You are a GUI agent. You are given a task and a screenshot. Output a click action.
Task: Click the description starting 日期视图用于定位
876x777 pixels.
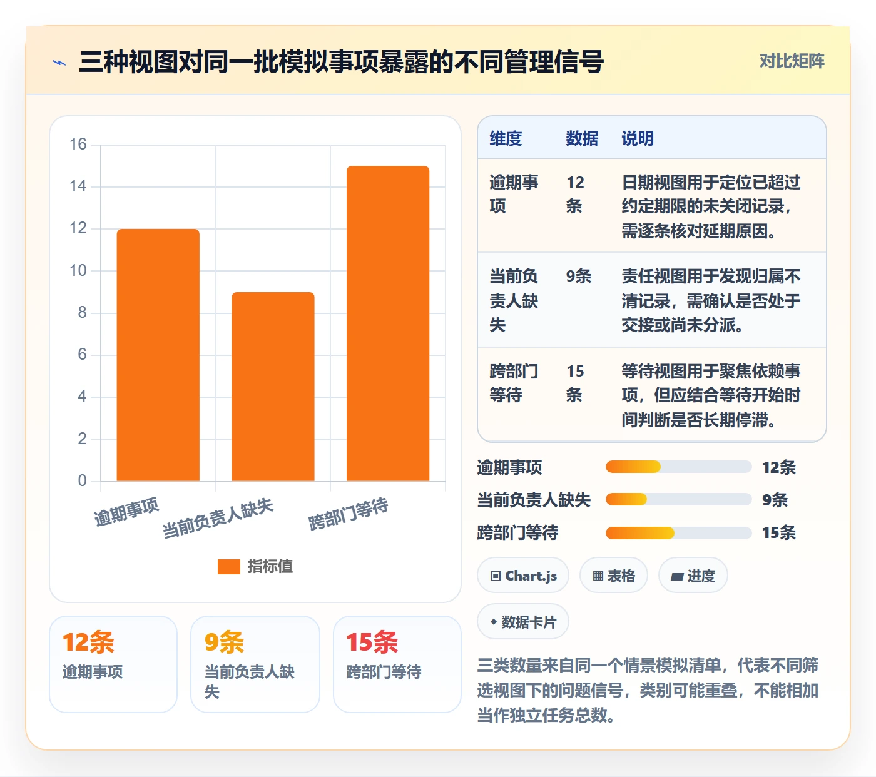[x=711, y=206]
